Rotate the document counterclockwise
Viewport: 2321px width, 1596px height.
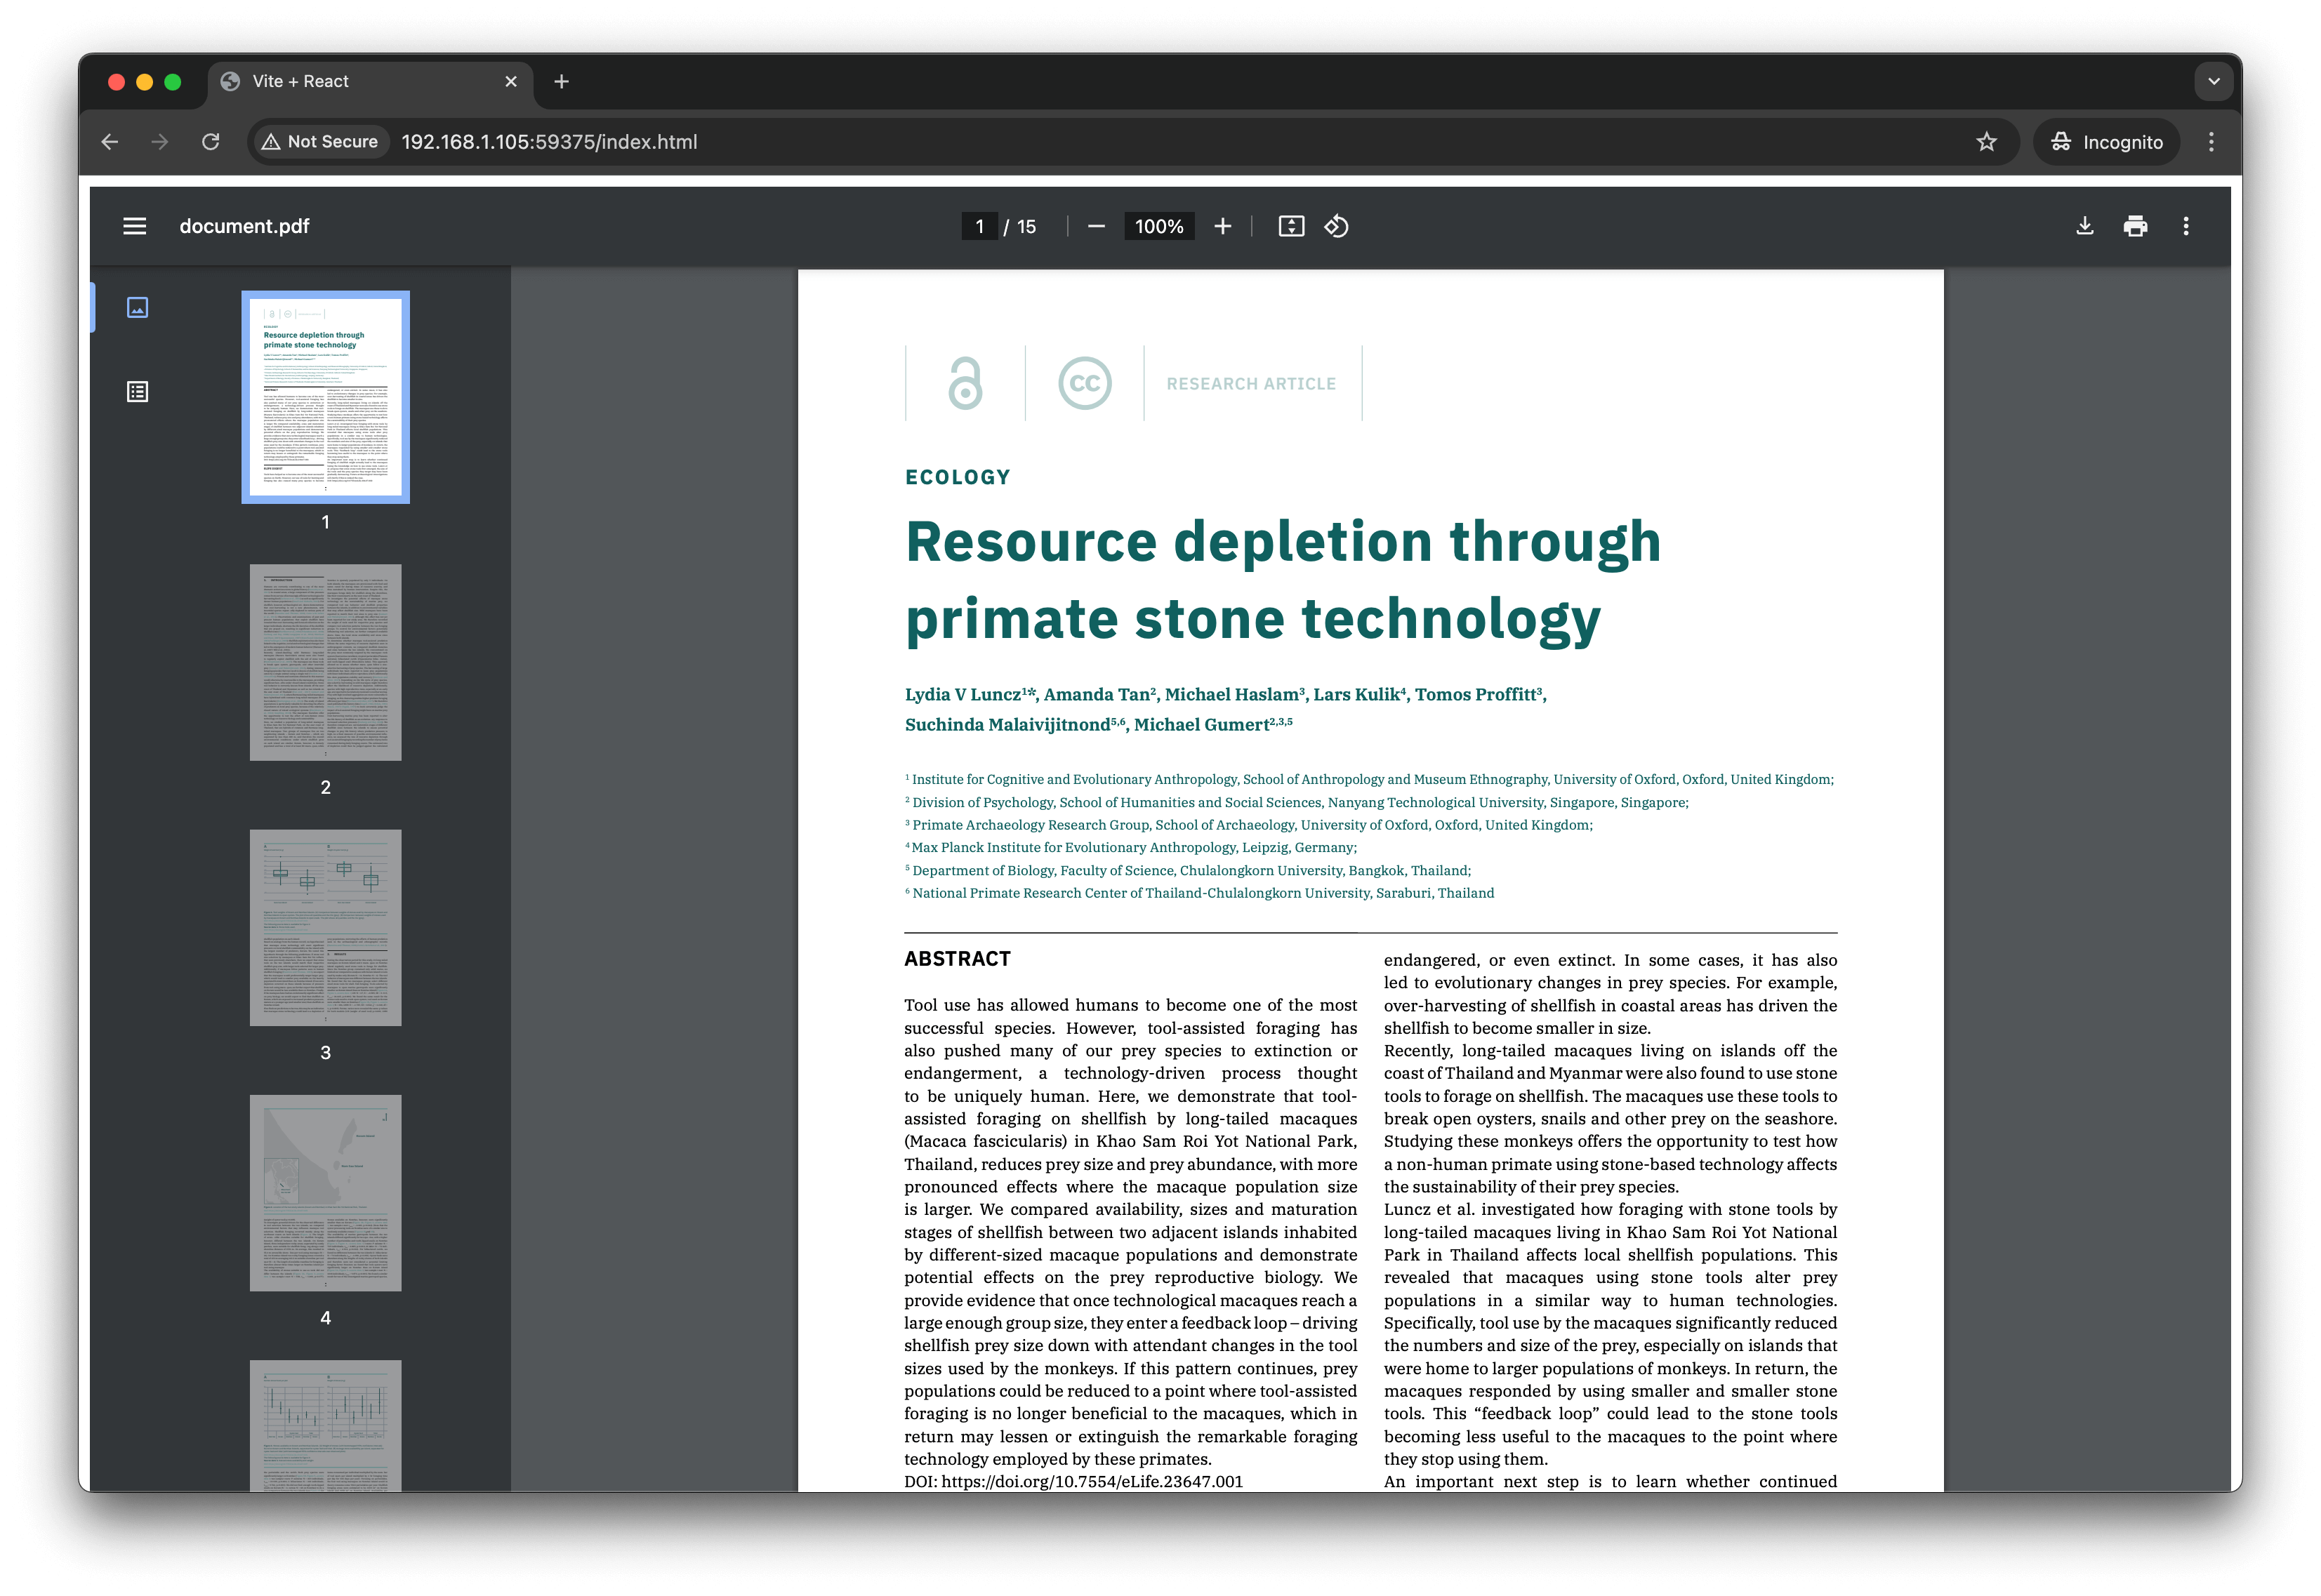click(1337, 226)
